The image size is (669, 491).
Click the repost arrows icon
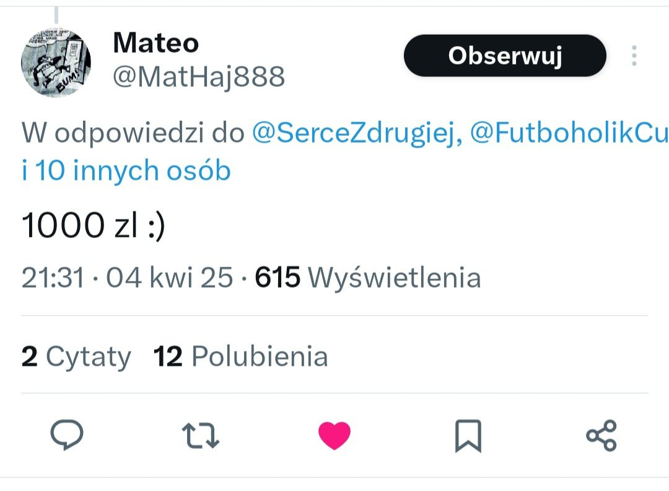[201, 435]
